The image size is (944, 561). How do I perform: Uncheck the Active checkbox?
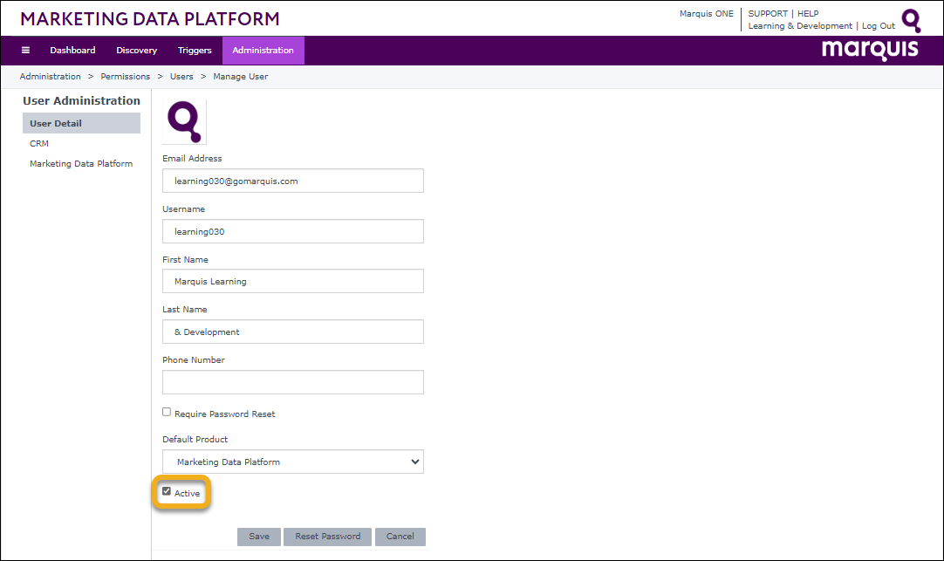(167, 492)
